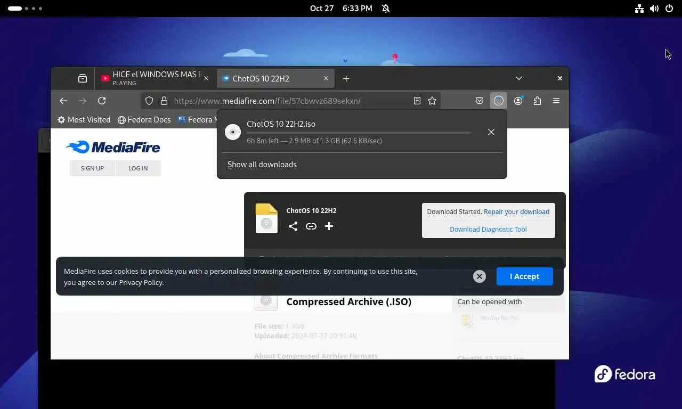Click the do not disturb bell icon
The image size is (682, 409).
[386, 9]
